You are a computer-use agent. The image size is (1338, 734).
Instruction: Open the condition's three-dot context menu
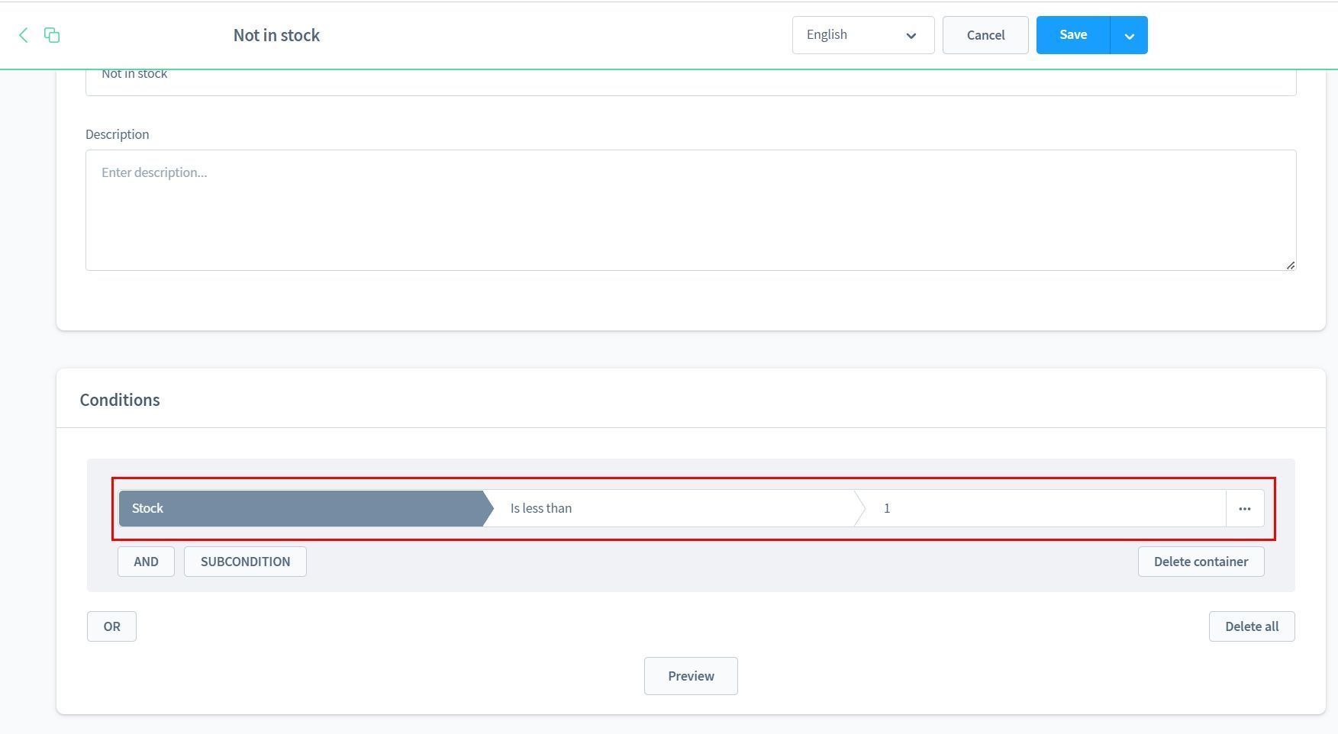1244,509
